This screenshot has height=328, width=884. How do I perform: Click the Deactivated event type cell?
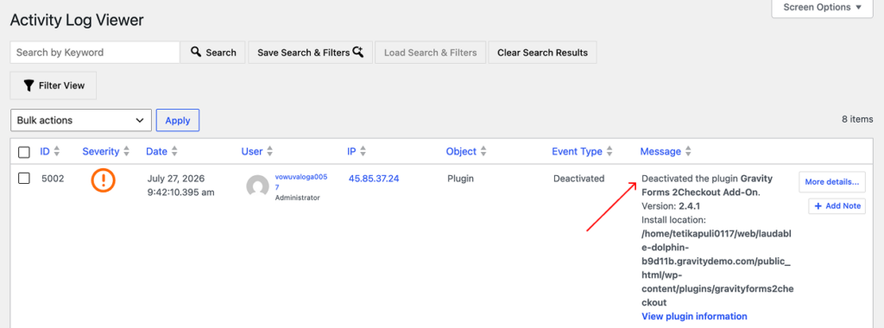[x=578, y=179]
